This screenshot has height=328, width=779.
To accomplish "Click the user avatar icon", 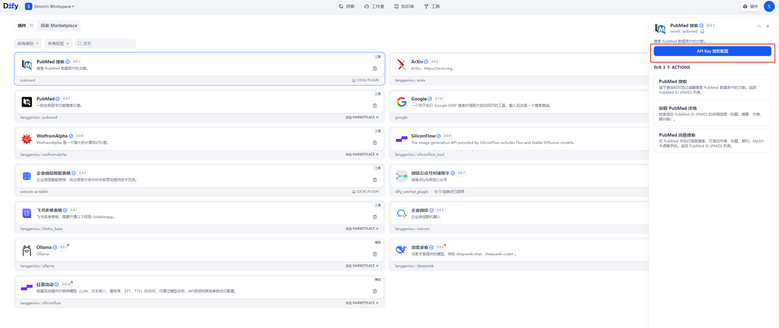I will [769, 6].
